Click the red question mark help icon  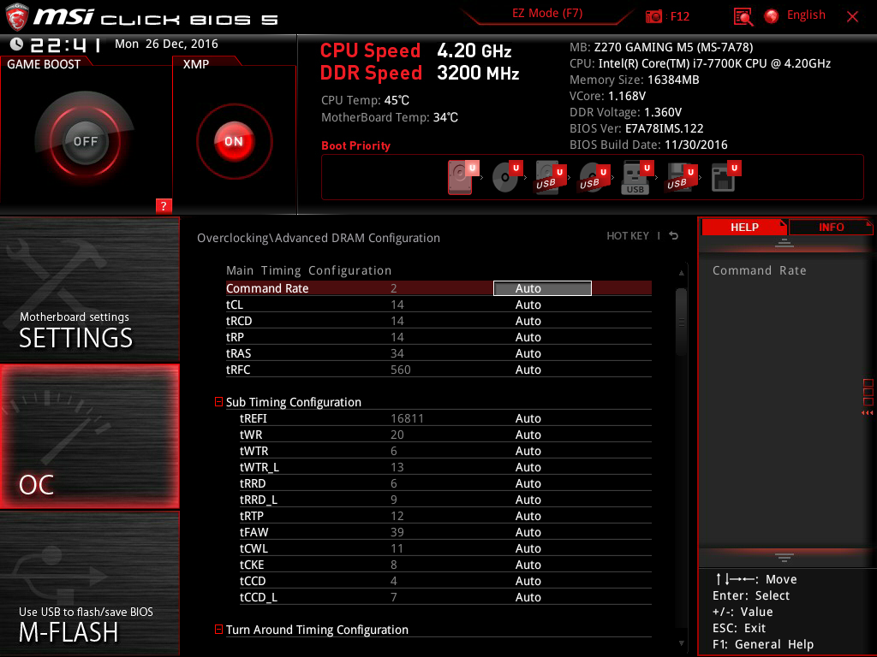tap(164, 205)
